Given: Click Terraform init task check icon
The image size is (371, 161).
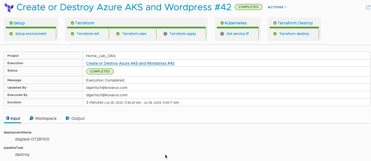Looking at the screenshot, I should click(x=72, y=34).
